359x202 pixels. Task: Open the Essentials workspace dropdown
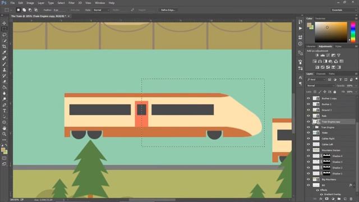(x=344, y=10)
